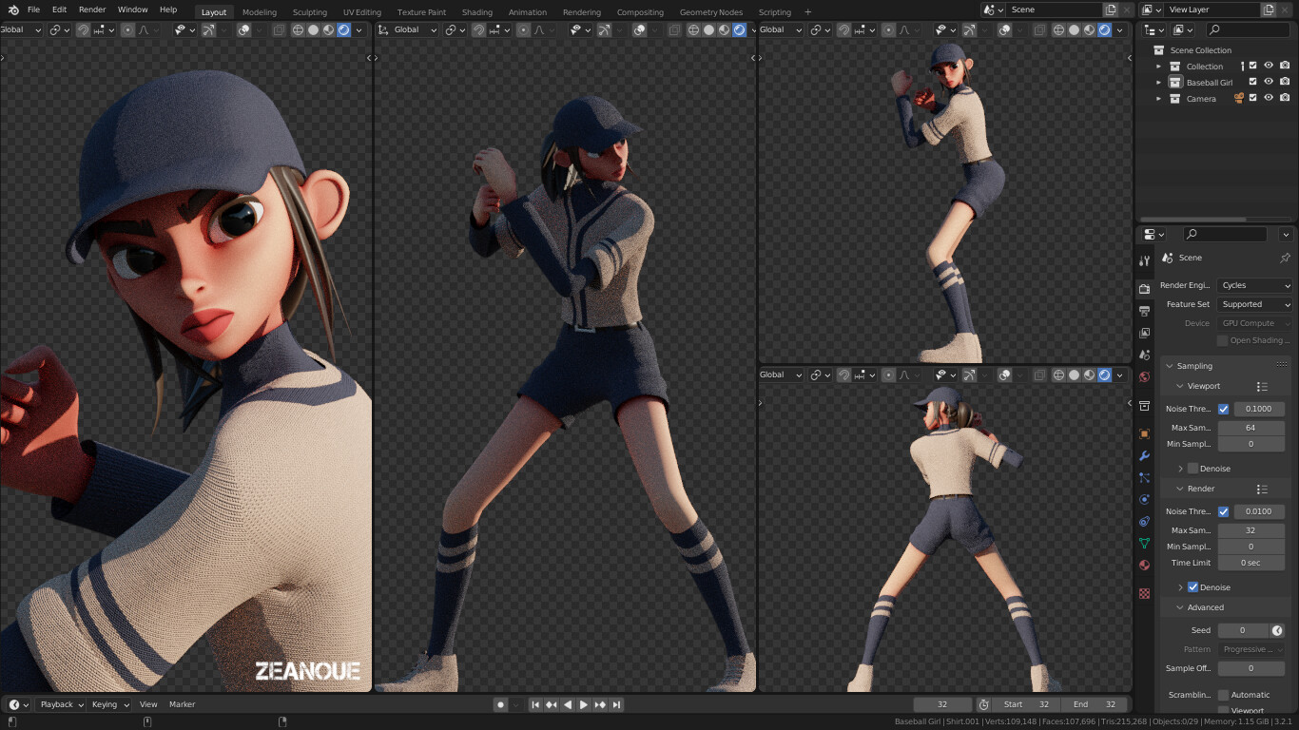Viewport: 1299px width, 730px height.
Task: Open the Output properties tab icon
Action: click(1144, 311)
